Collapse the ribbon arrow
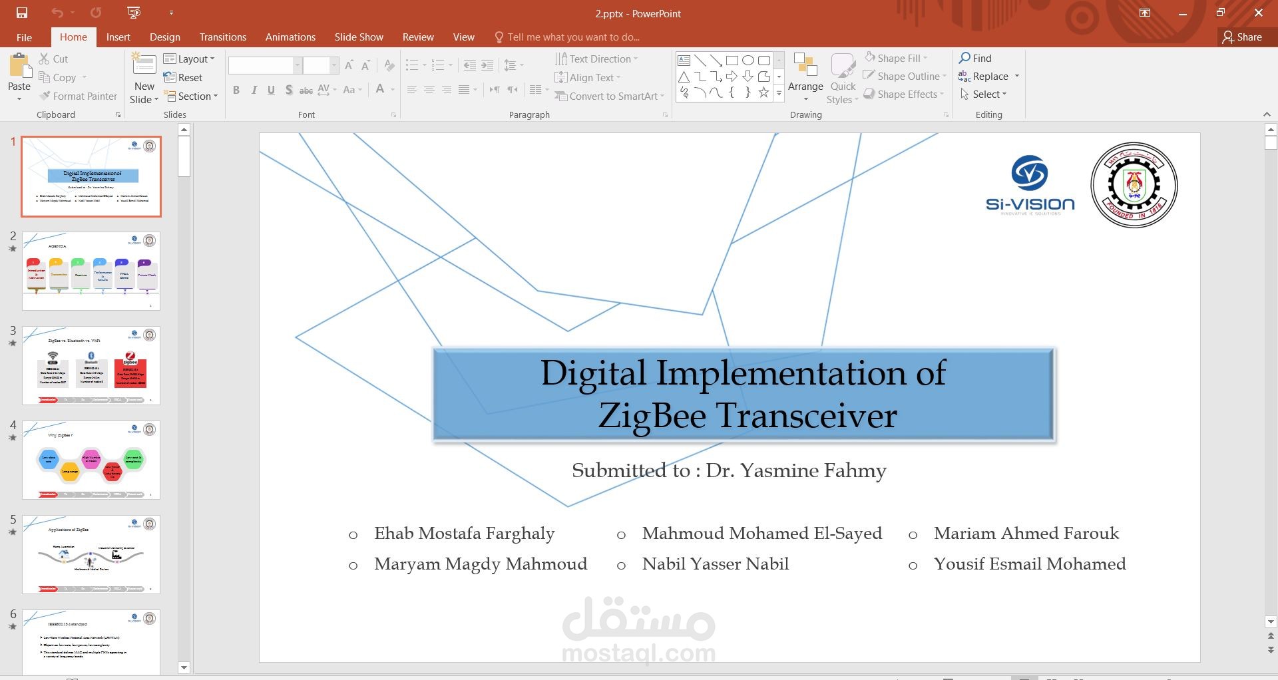This screenshot has height=680, width=1278. [1267, 114]
